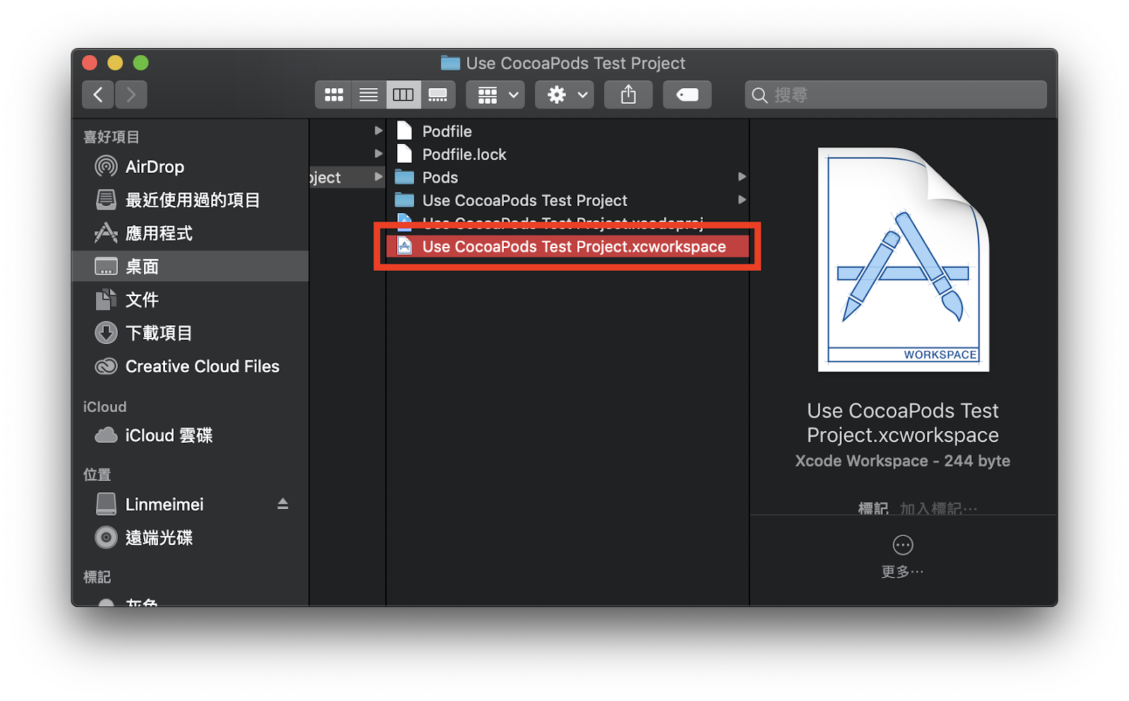Select the Pods folder
The image size is (1129, 701).
pos(568,177)
